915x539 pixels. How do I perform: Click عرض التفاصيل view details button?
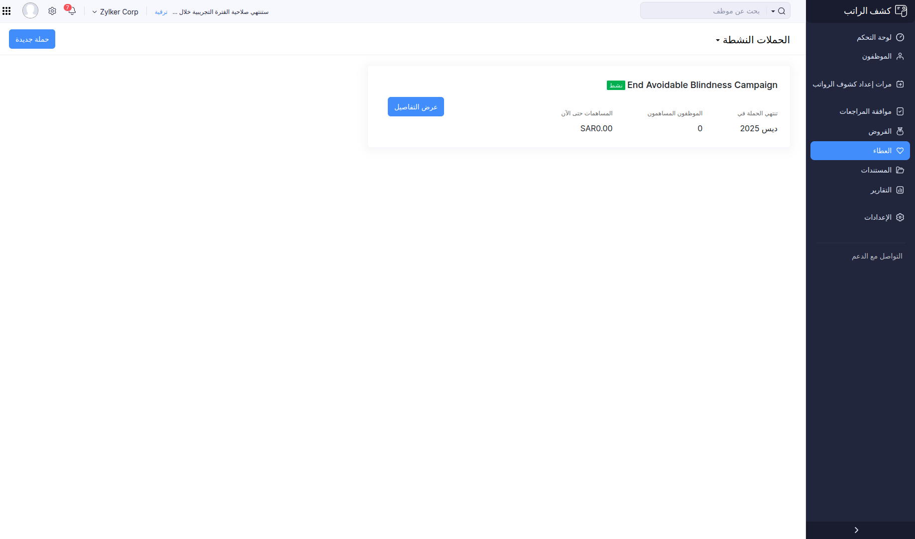click(x=416, y=107)
